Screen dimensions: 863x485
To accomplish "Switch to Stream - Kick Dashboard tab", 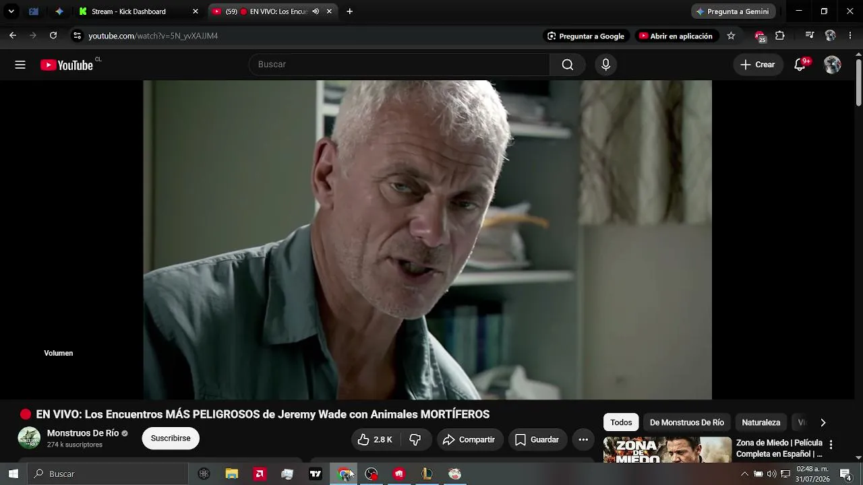I will click(x=129, y=11).
